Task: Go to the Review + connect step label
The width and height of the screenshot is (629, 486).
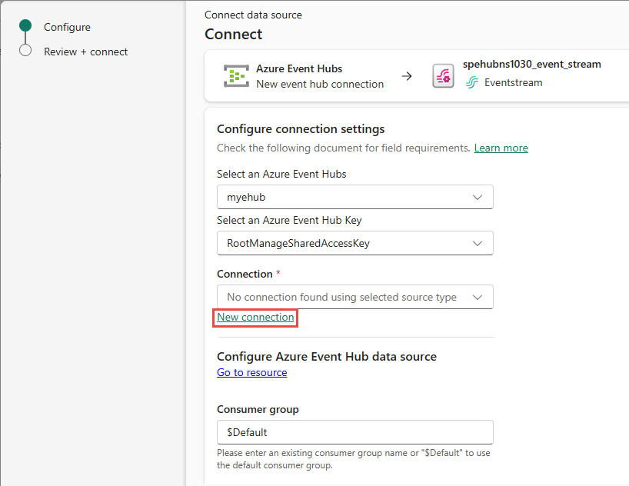Action: [x=86, y=52]
